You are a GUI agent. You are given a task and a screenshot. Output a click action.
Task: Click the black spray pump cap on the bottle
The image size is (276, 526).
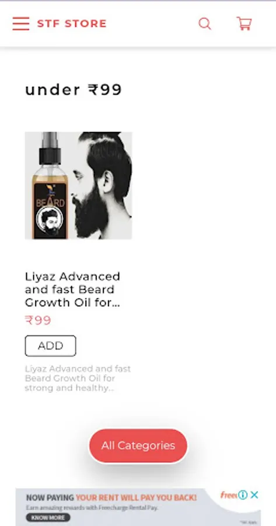click(x=50, y=148)
